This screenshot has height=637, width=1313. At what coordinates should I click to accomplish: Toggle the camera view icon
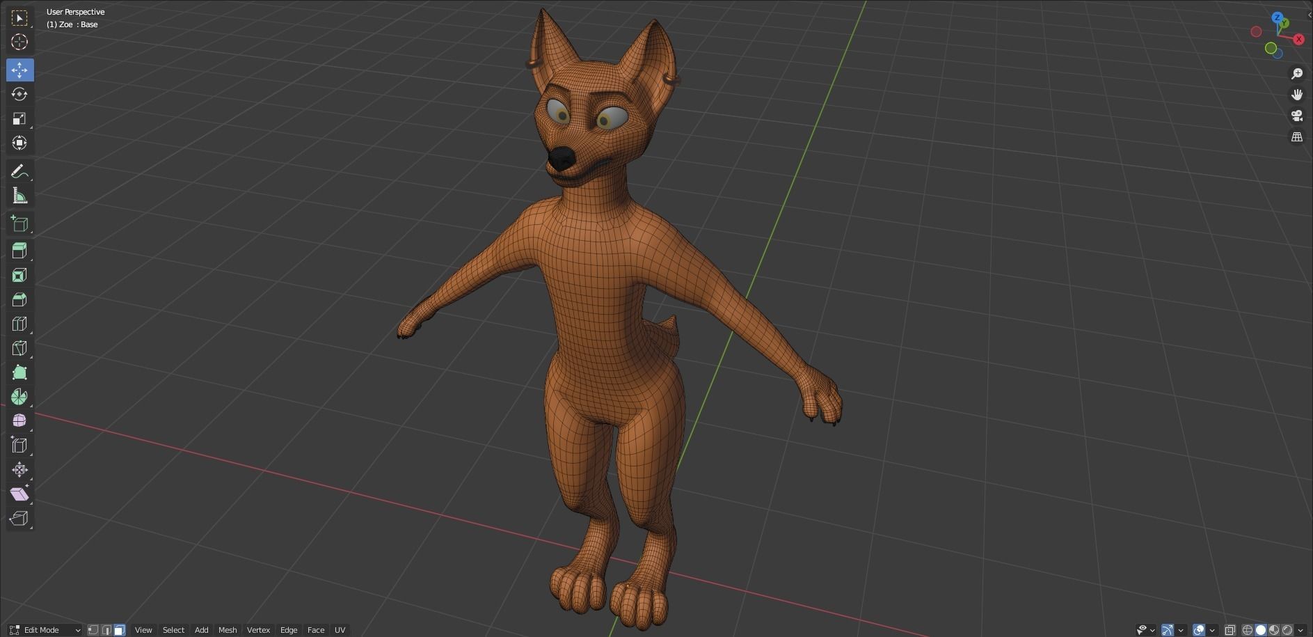click(1297, 116)
